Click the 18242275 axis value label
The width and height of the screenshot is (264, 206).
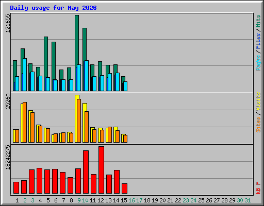tap(8, 157)
